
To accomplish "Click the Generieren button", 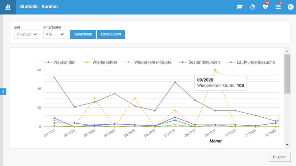I will [x=83, y=34].
